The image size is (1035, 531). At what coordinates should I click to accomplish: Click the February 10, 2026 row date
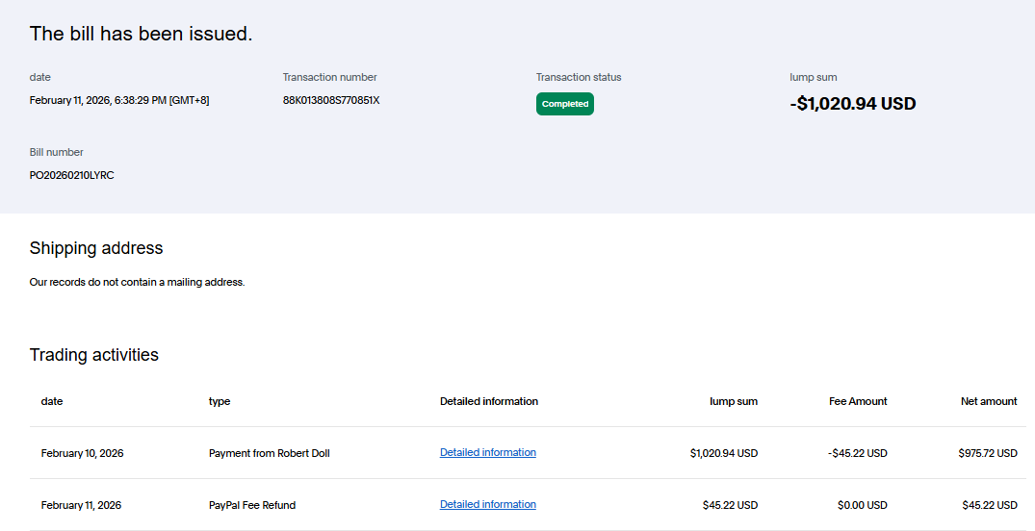pos(82,453)
